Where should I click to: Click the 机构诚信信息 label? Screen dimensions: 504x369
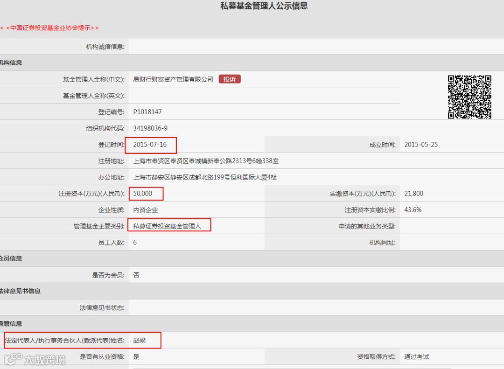pyautogui.click(x=105, y=47)
